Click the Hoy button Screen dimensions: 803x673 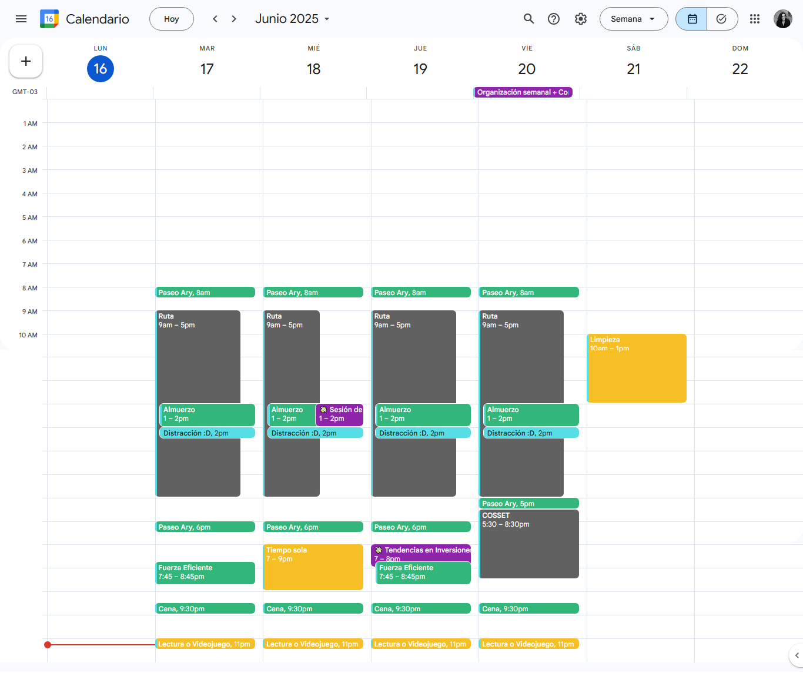172,19
